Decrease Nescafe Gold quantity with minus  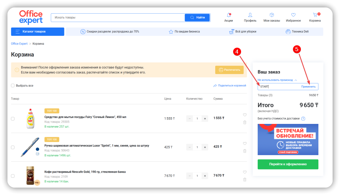coord(190,176)
